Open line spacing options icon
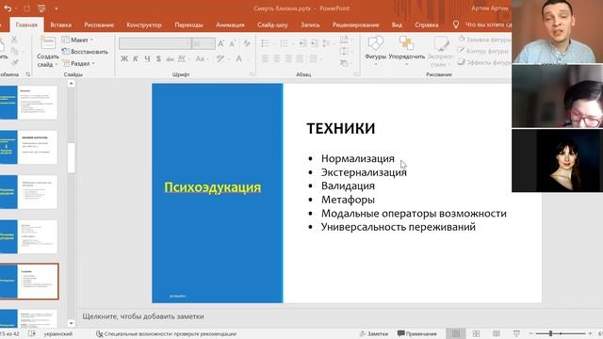The height and width of the screenshot is (339, 603). [327, 43]
